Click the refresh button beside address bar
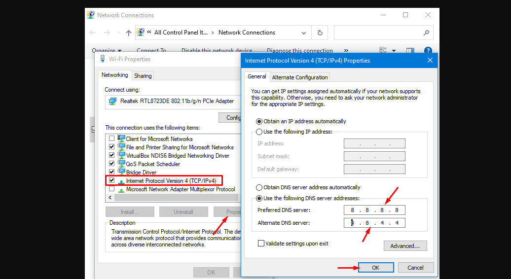This screenshot has height=279, width=511. [x=320, y=33]
